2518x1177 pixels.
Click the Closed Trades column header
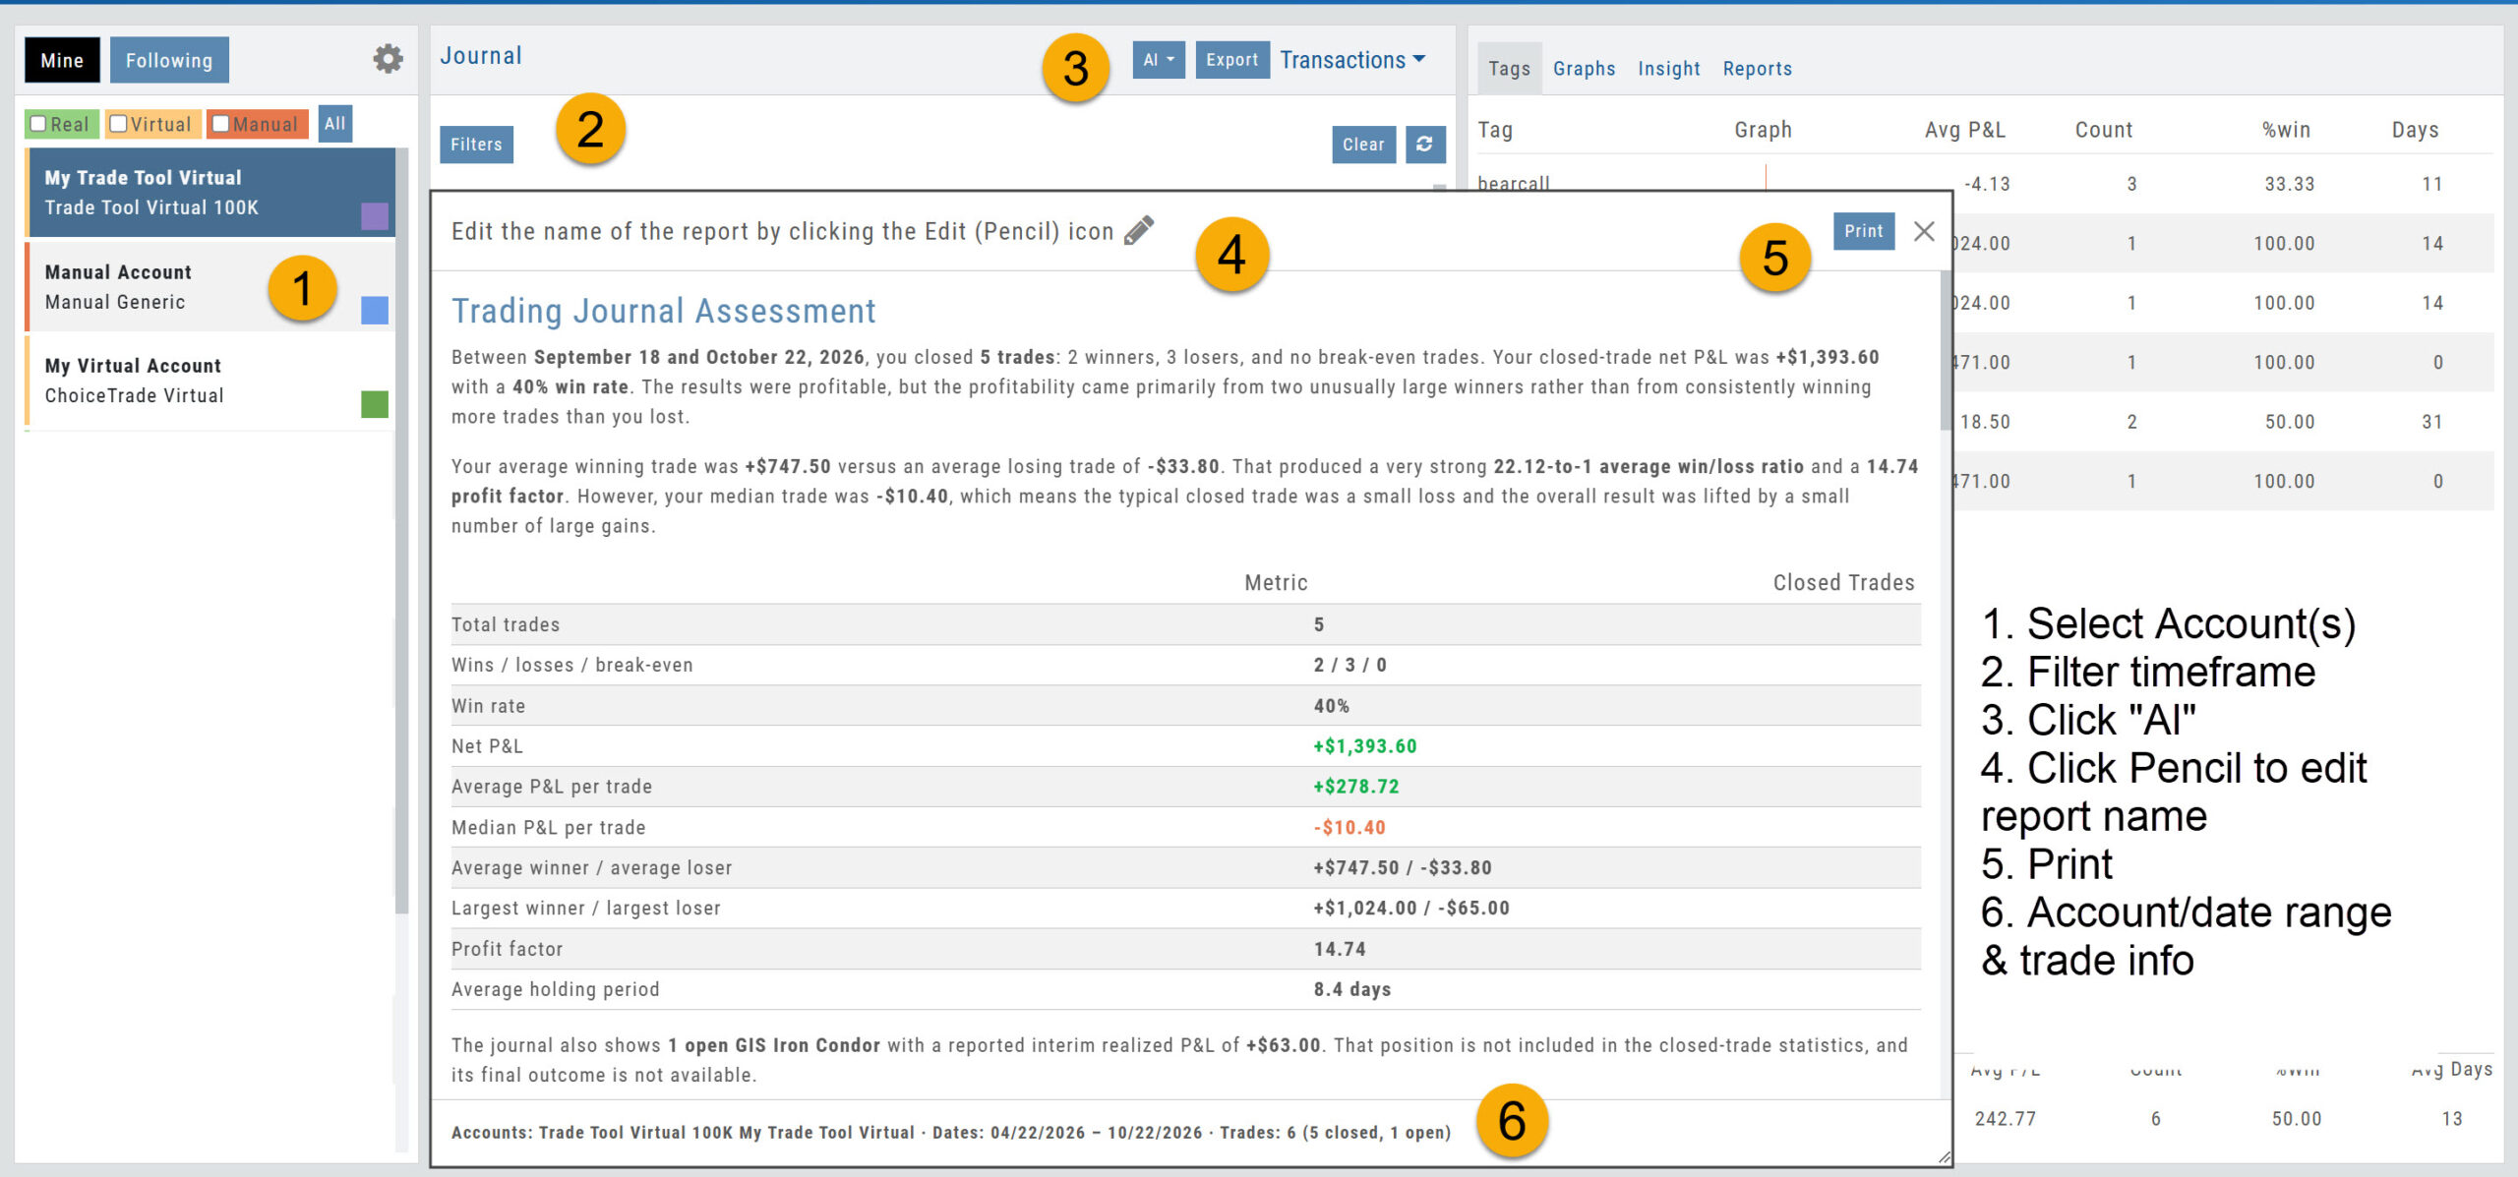[x=1843, y=582]
